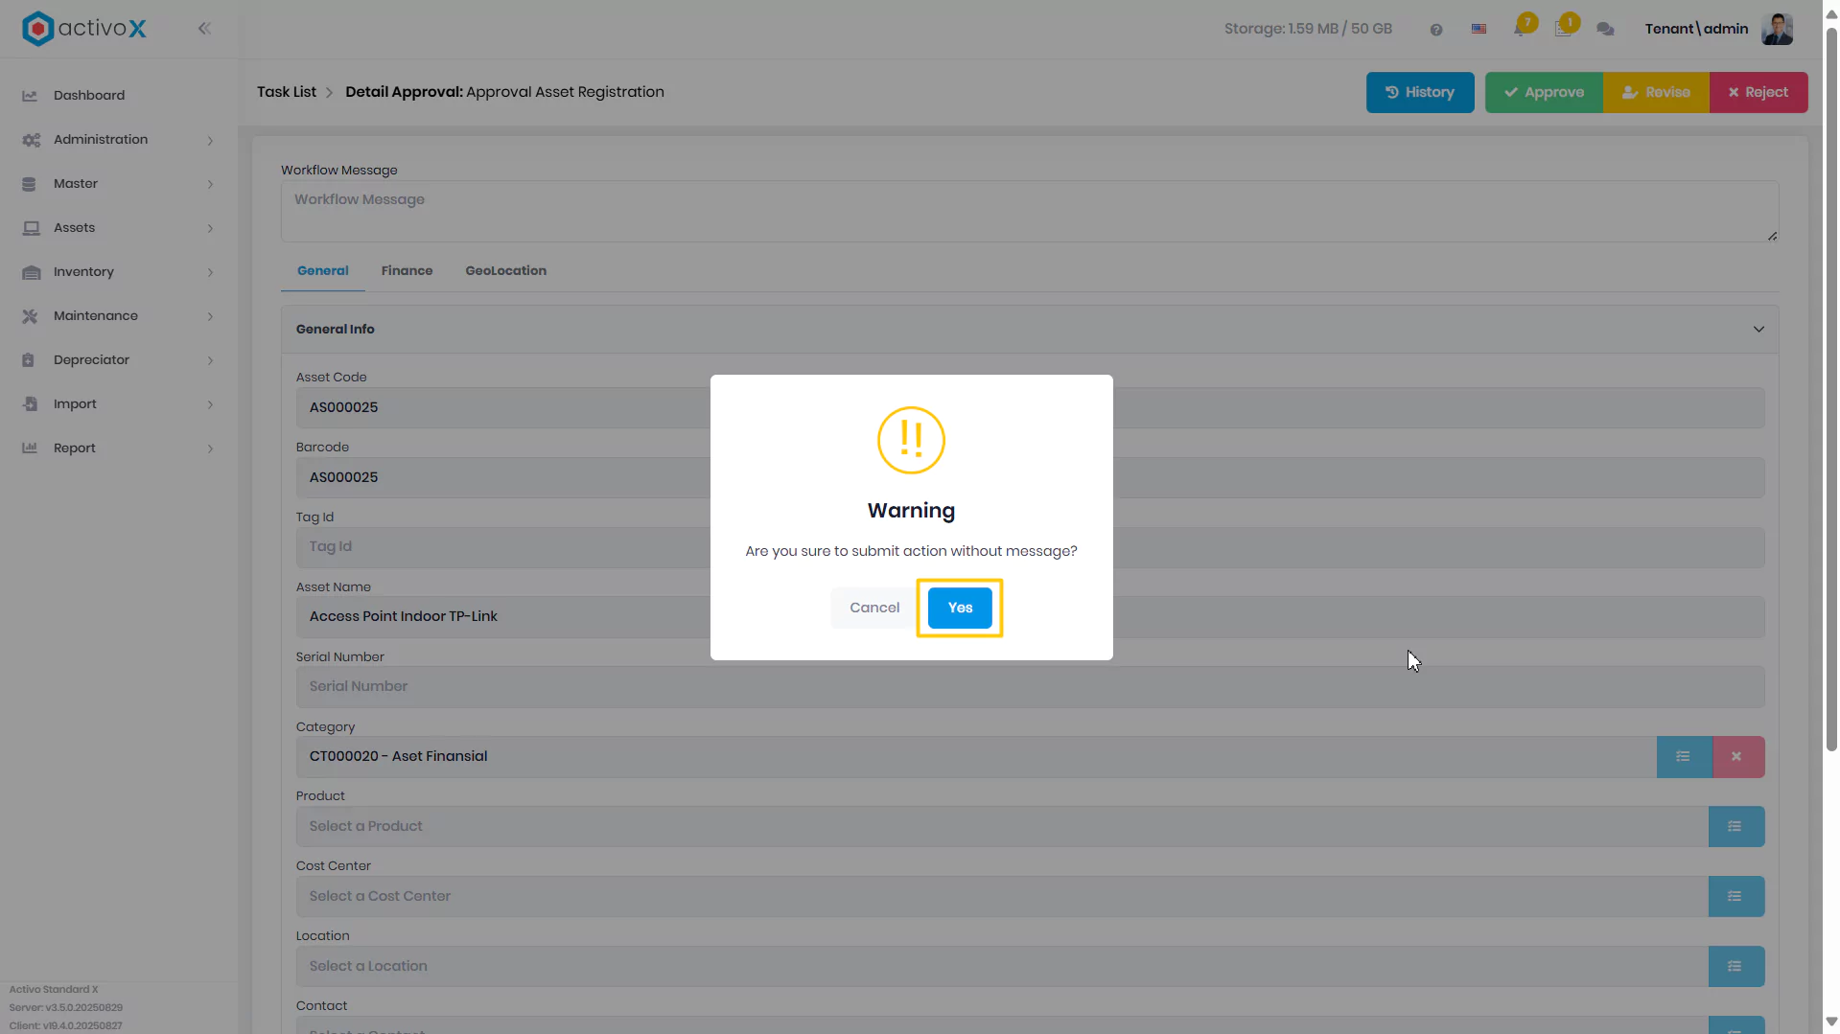Click the Select a Product field
The image size is (1840, 1034).
pos(1002,827)
